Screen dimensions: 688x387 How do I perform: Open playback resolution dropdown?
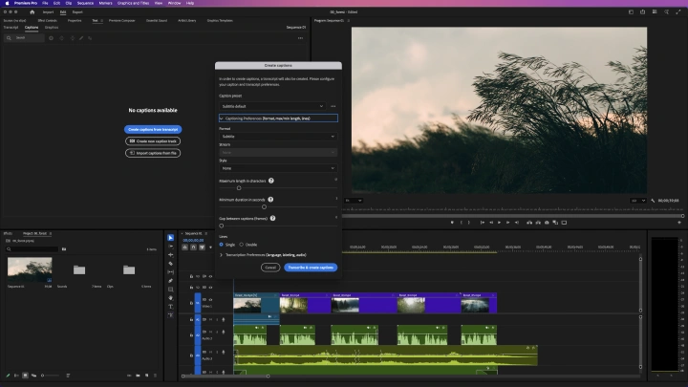tap(638, 201)
